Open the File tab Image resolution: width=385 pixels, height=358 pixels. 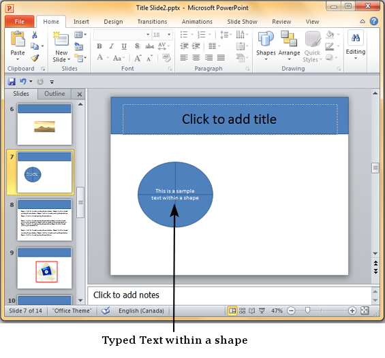click(19, 22)
